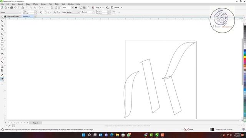Select the Pick tool in toolbox
This screenshot has height=138, width=246.
click(2, 17)
